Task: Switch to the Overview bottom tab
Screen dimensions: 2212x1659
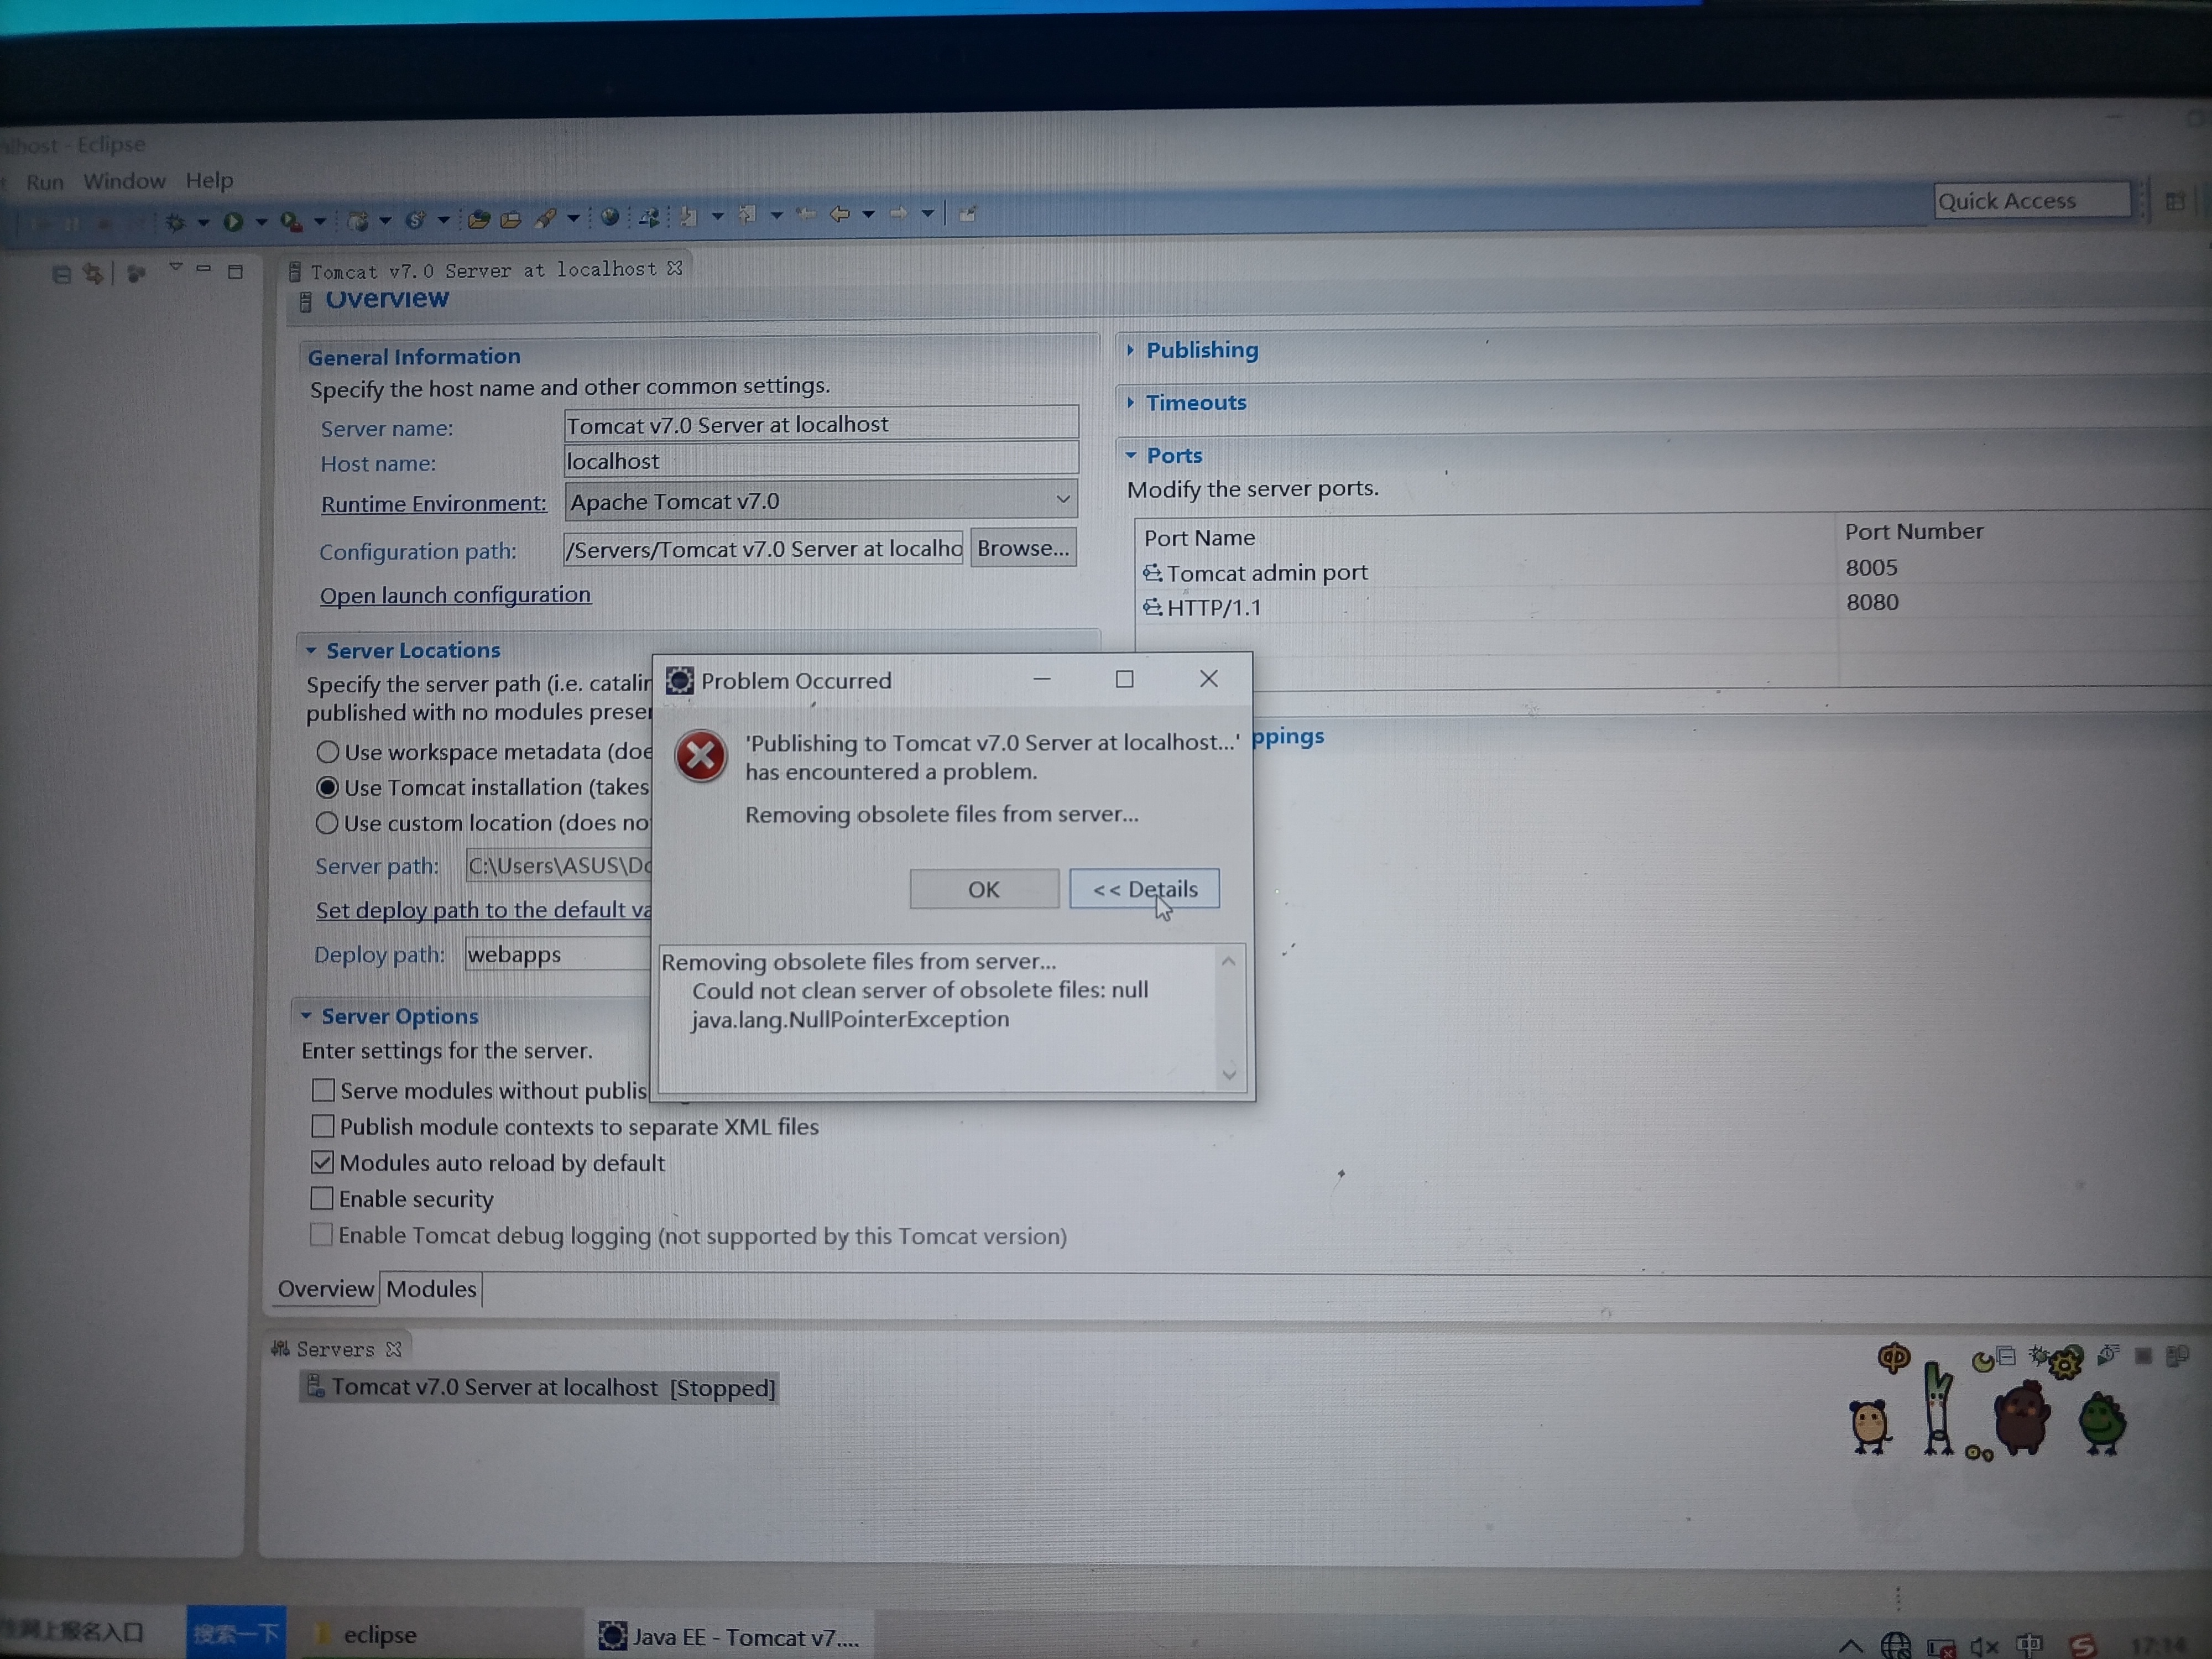Action: pyautogui.click(x=325, y=1289)
